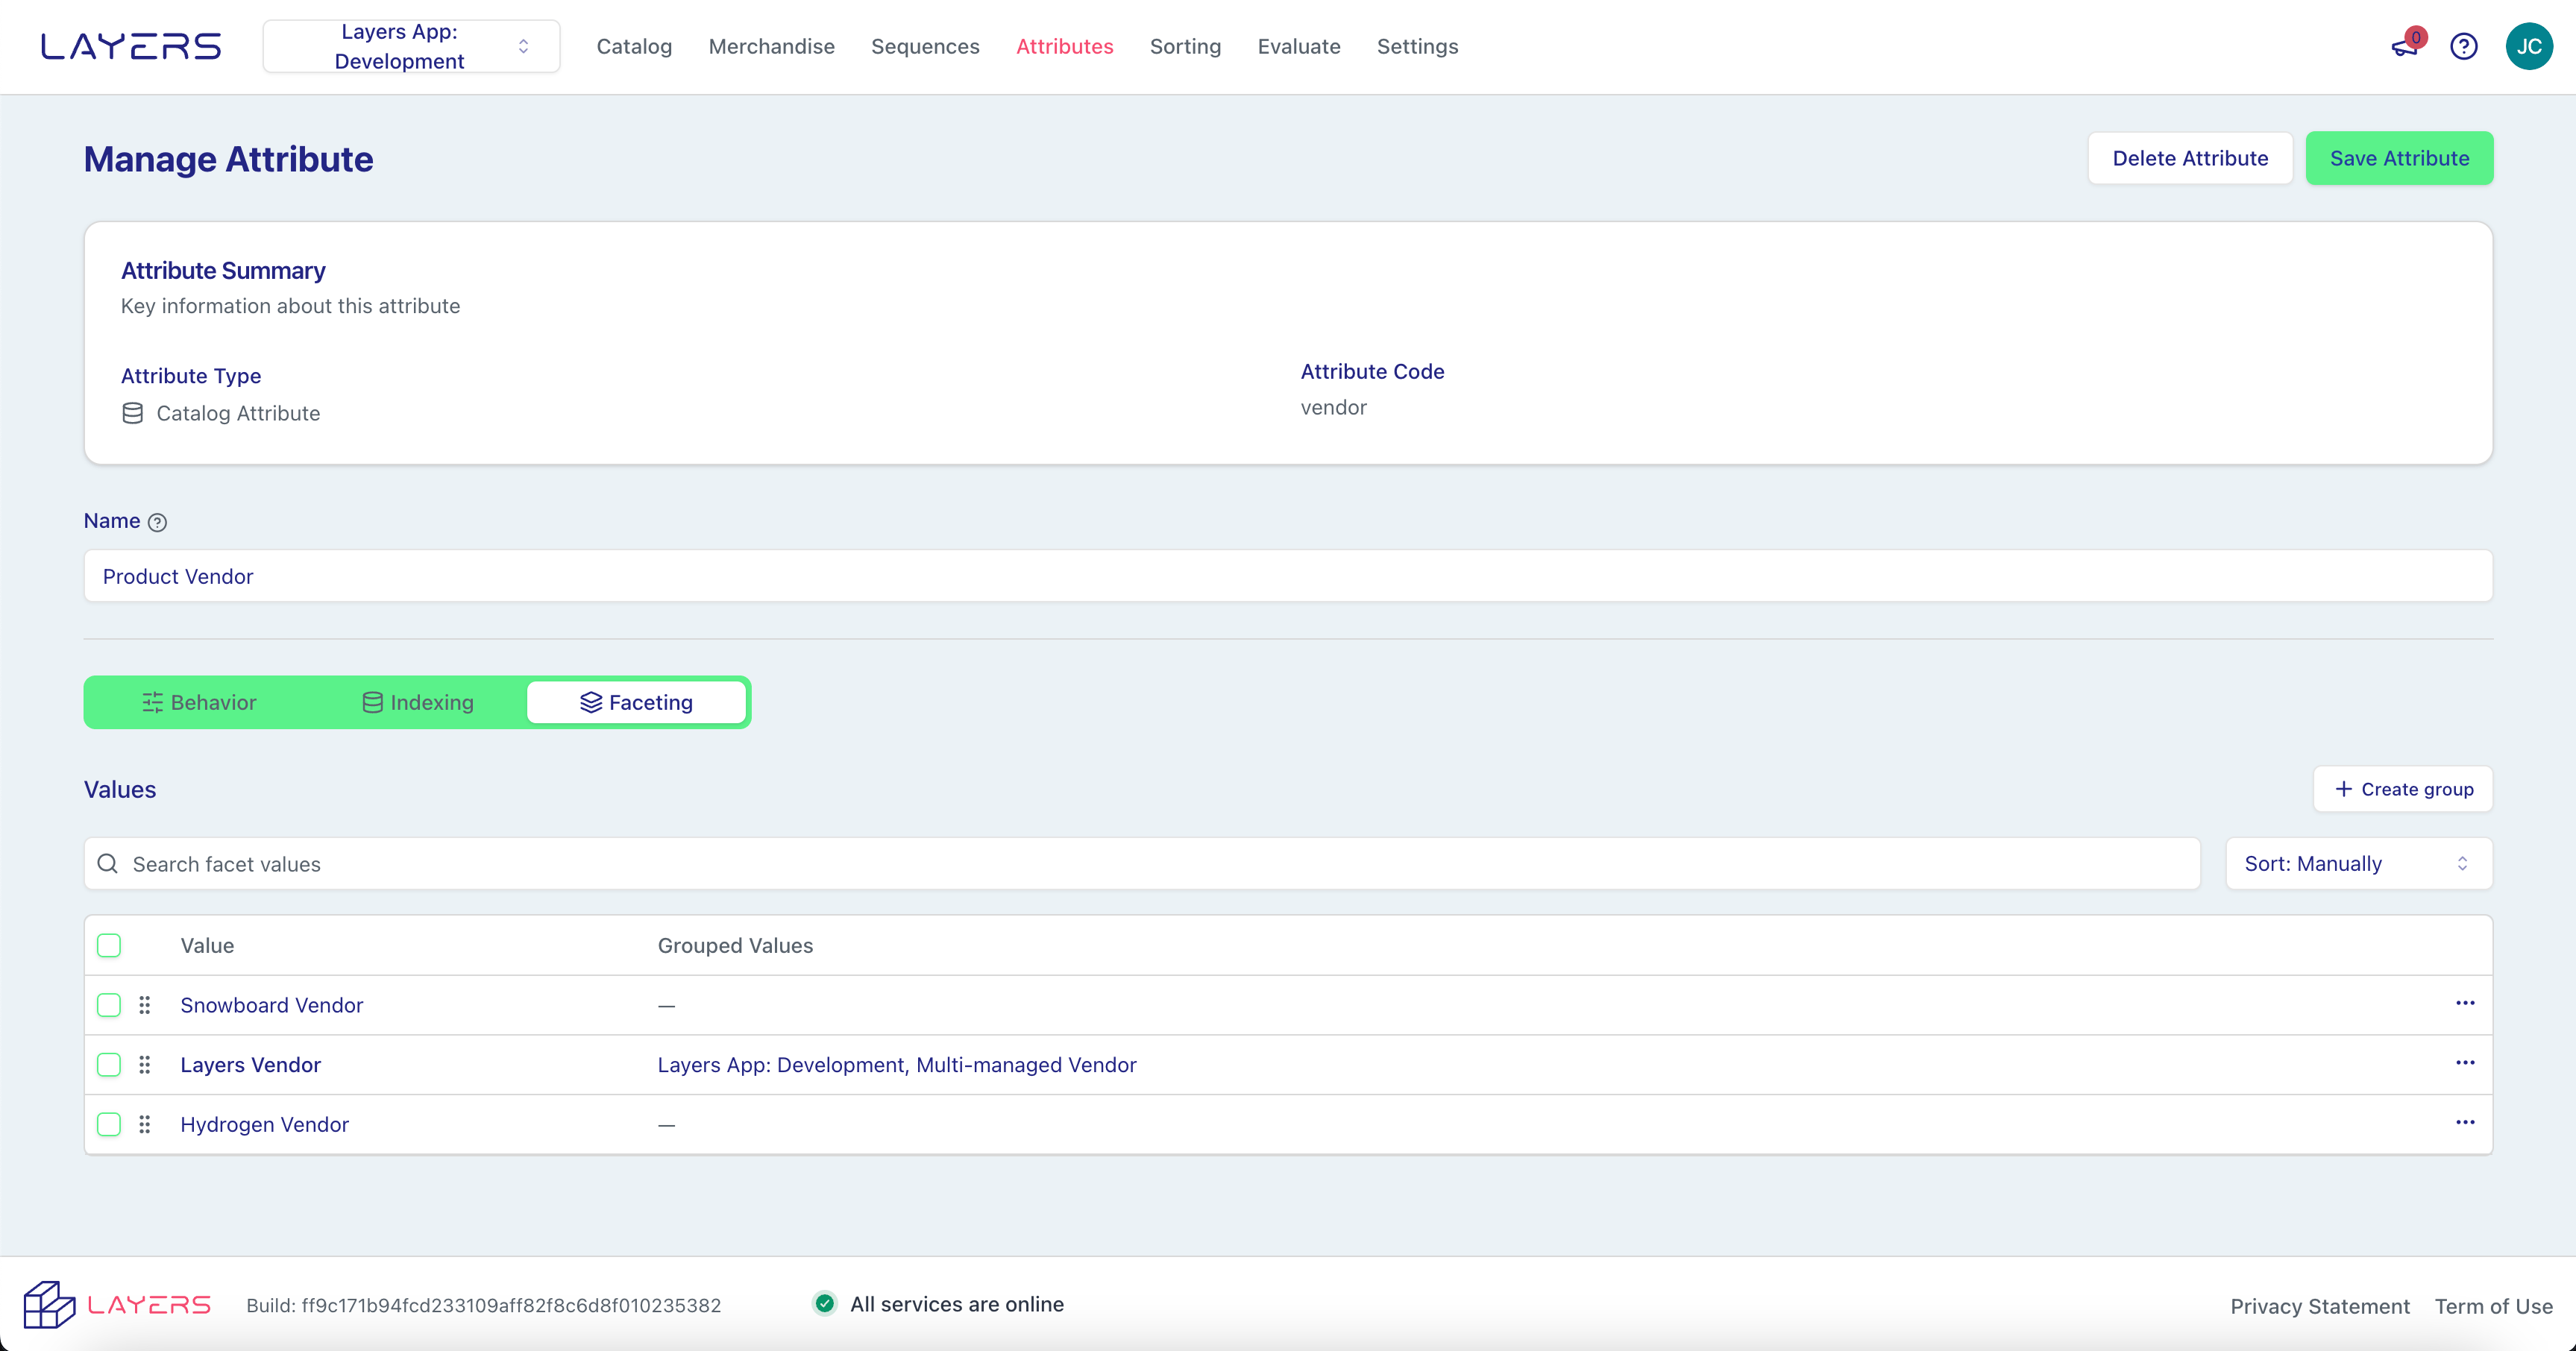The height and width of the screenshot is (1351, 2576).
Task: Click the Layers logo in the header
Action: coord(131,46)
